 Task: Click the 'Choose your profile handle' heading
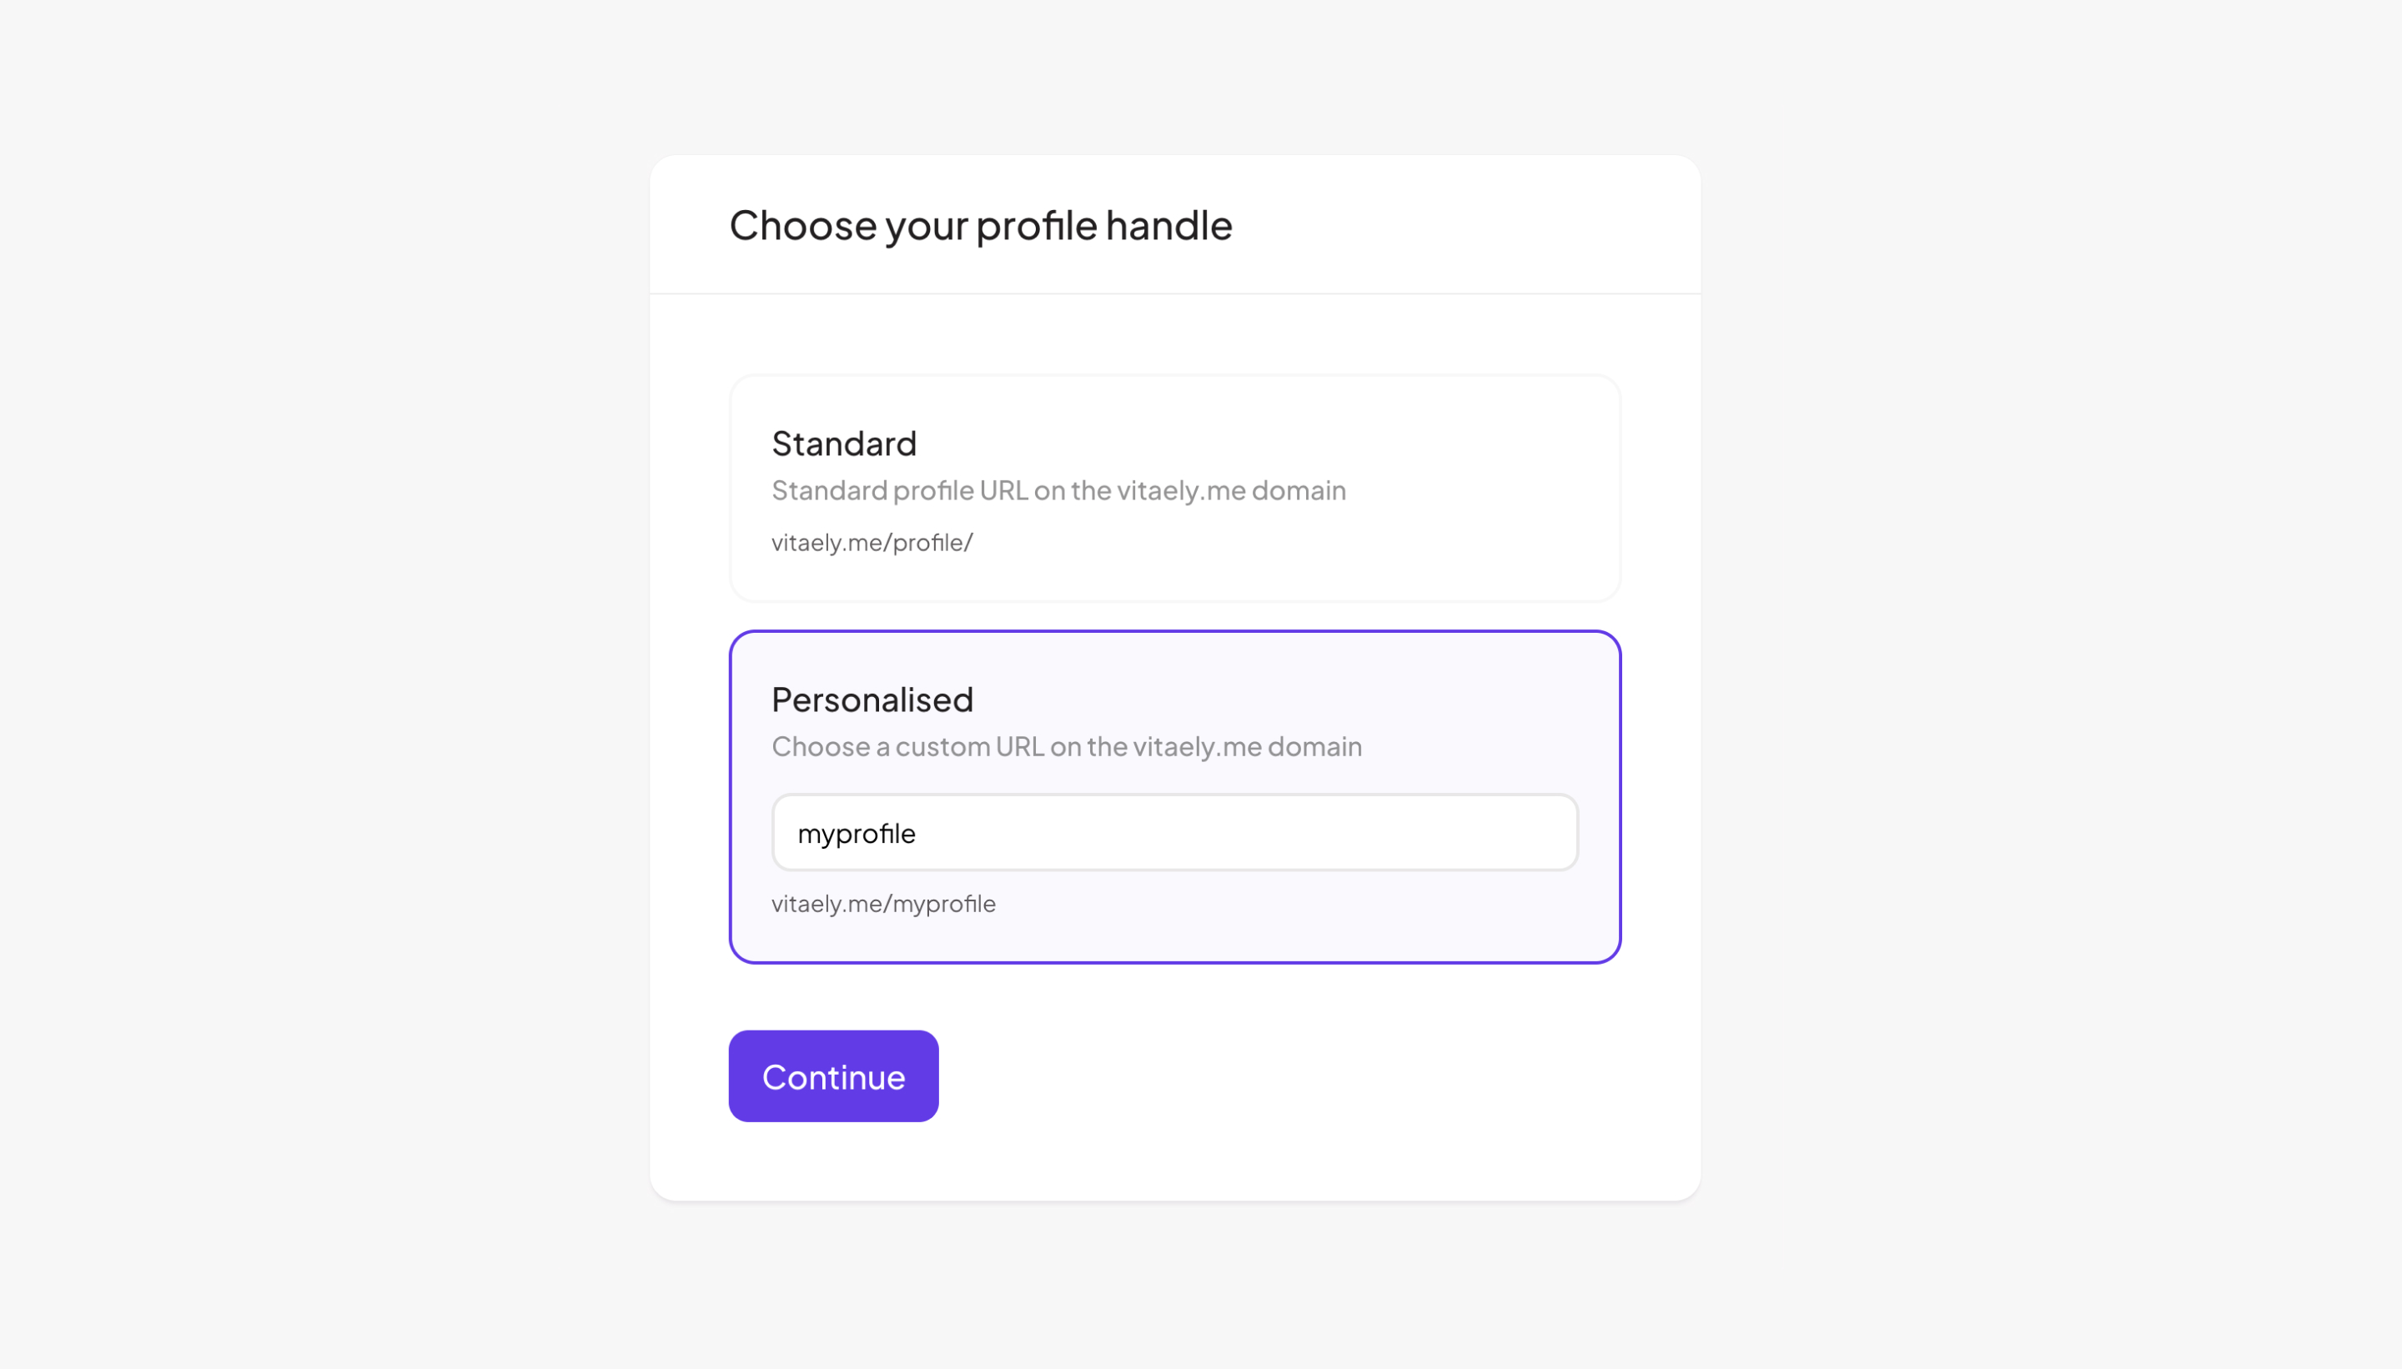tap(980, 225)
